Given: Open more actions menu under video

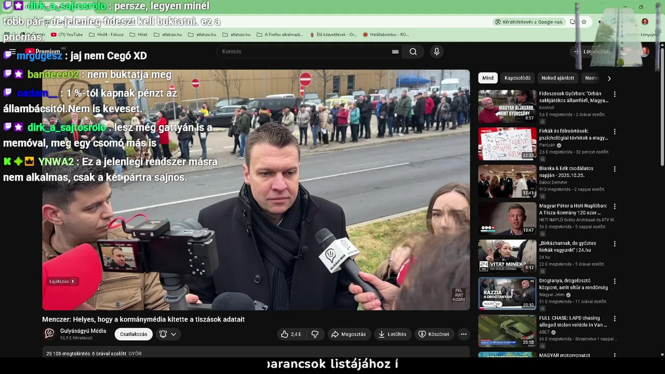Looking at the screenshot, I should pyautogui.click(x=463, y=334).
